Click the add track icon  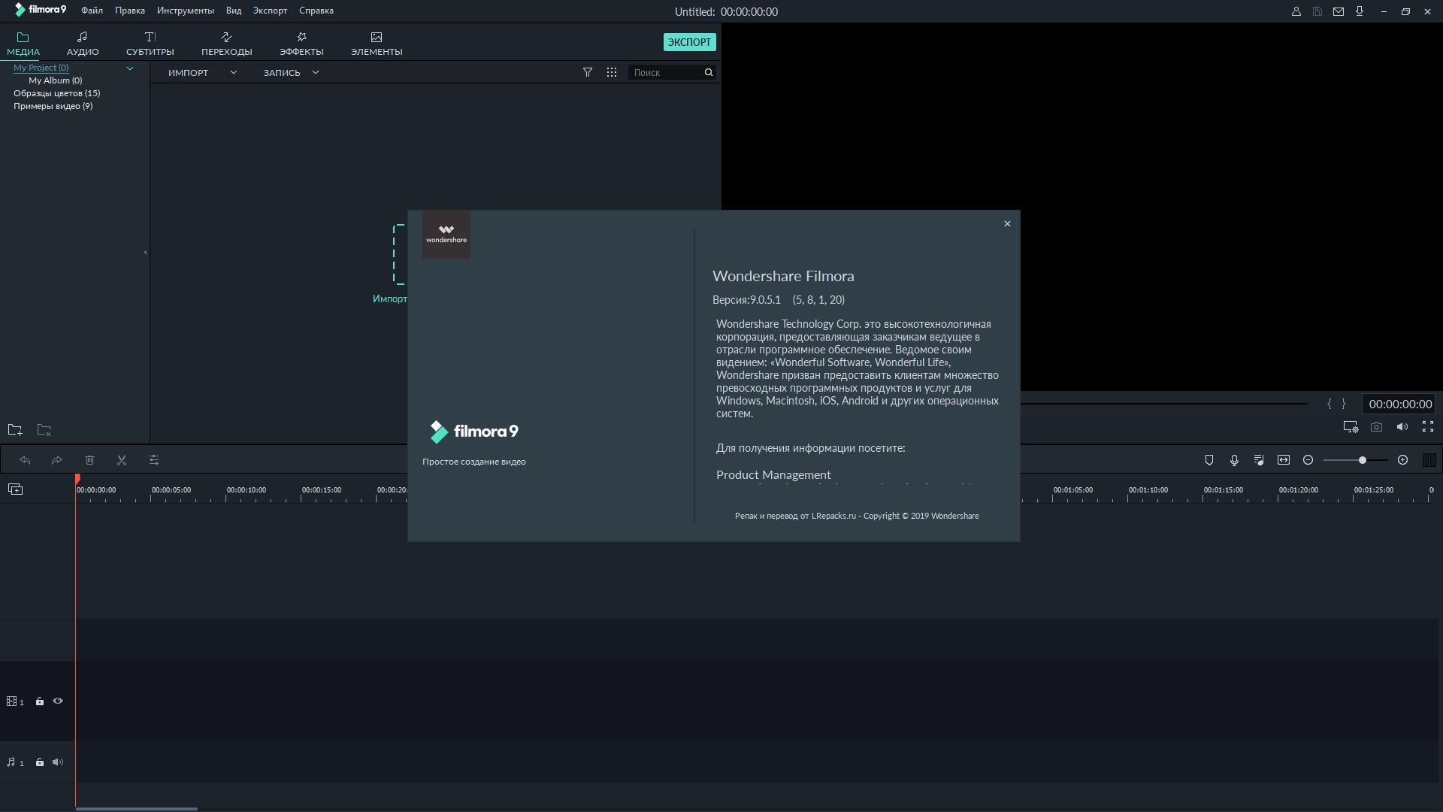(x=15, y=489)
